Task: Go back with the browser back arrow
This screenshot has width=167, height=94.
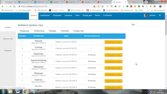Action: [x=3, y=6]
